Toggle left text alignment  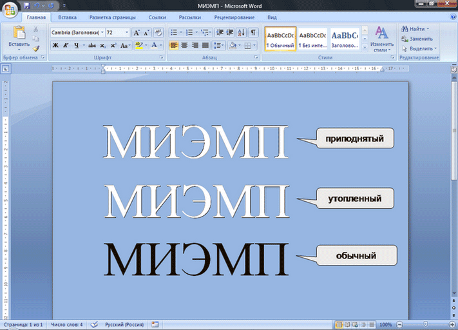tap(174, 45)
